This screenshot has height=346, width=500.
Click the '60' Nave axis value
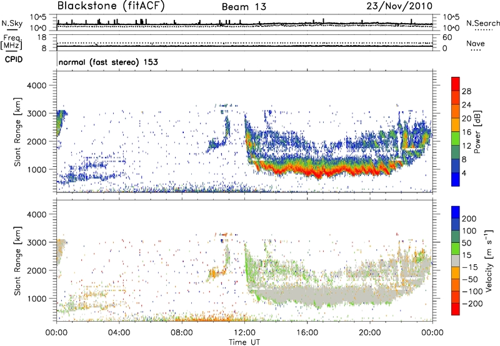[447, 37]
